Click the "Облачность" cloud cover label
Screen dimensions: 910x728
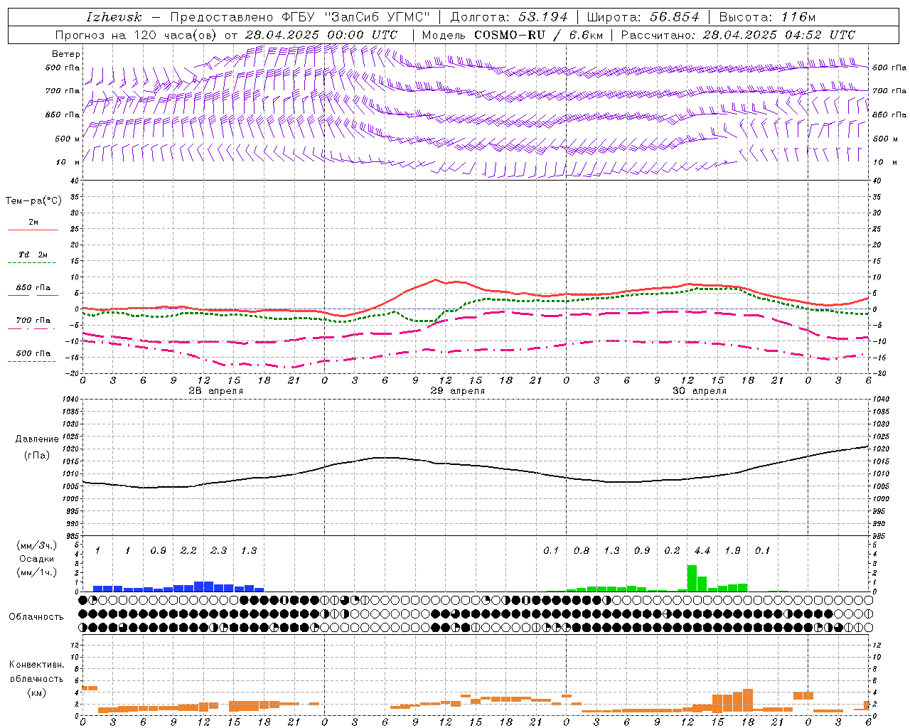(x=36, y=616)
